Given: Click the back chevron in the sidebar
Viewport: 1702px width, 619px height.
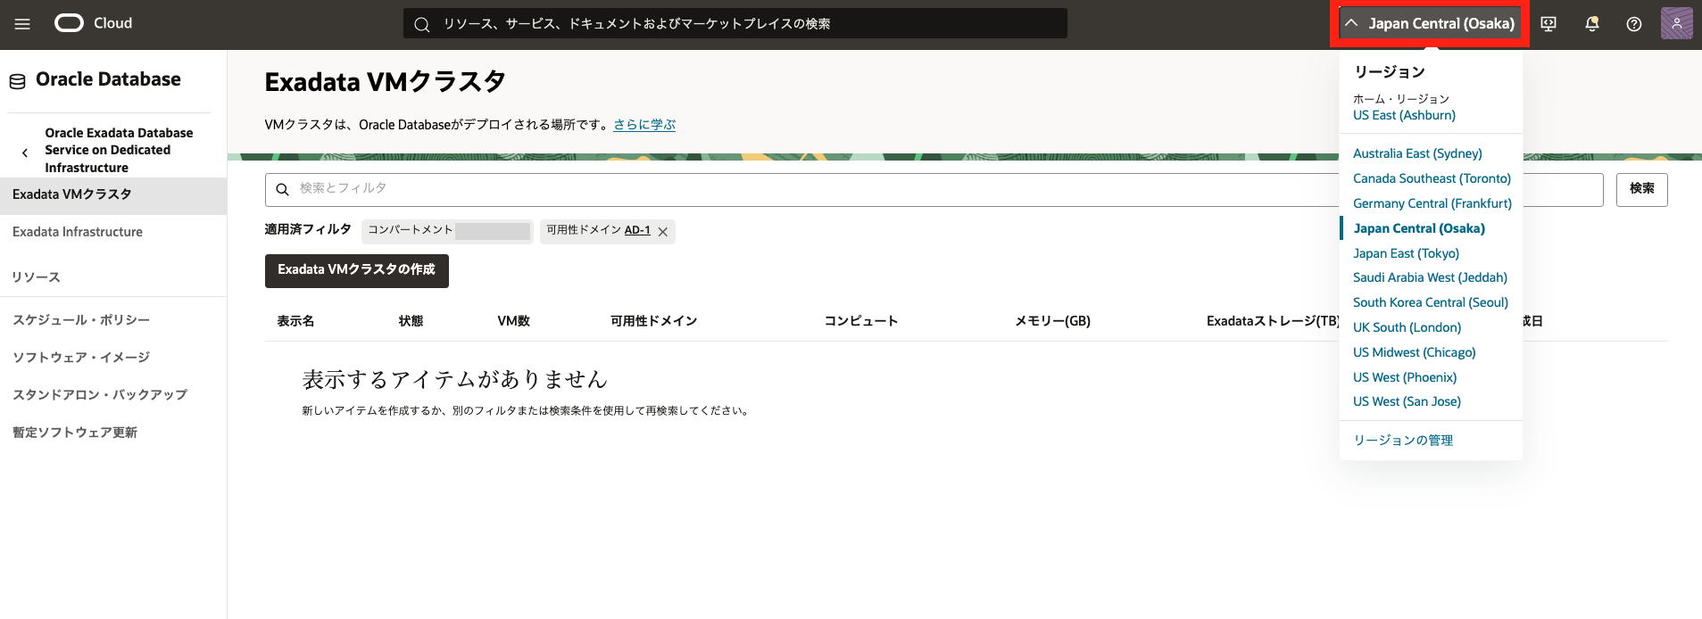Looking at the screenshot, I should (25, 153).
